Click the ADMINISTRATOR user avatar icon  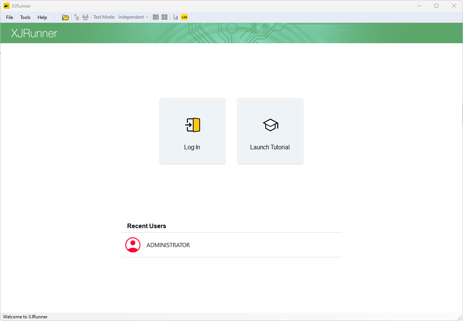click(133, 245)
